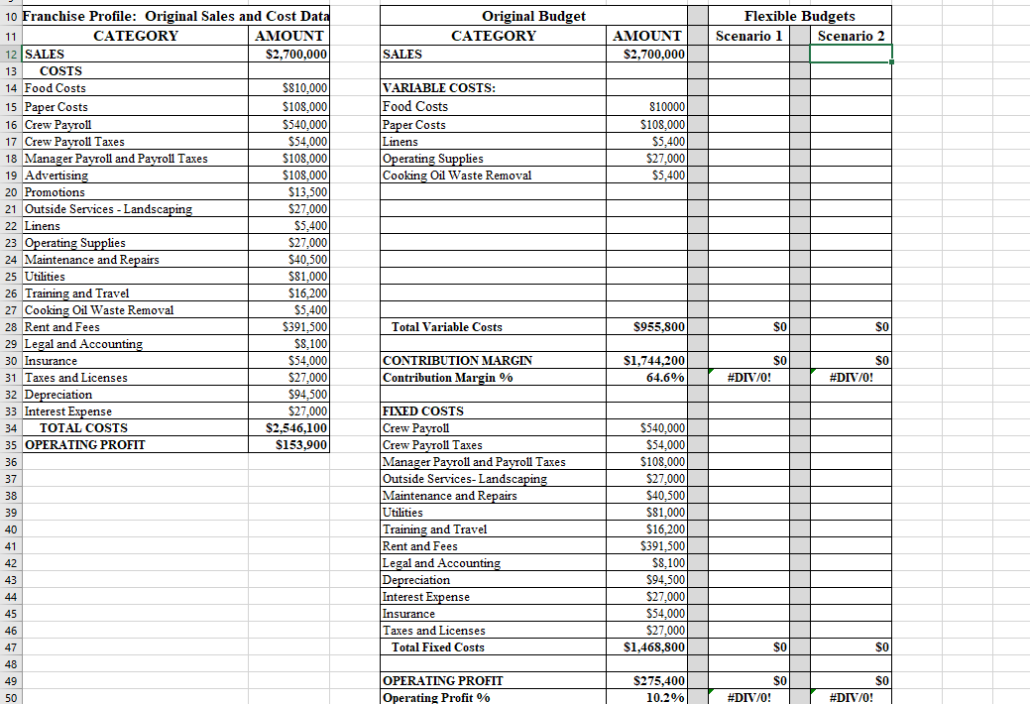The image size is (1030, 704).
Task: Click the row 34 header
Action: [11, 428]
